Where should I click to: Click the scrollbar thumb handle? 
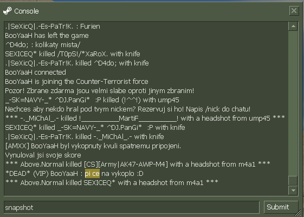(293, 181)
